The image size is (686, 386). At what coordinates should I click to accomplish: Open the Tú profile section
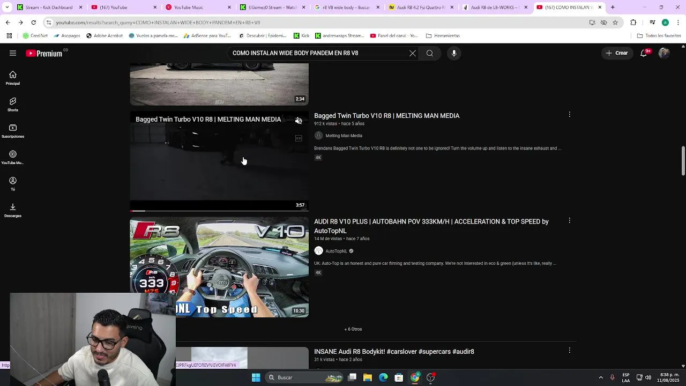[x=13, y=184]
